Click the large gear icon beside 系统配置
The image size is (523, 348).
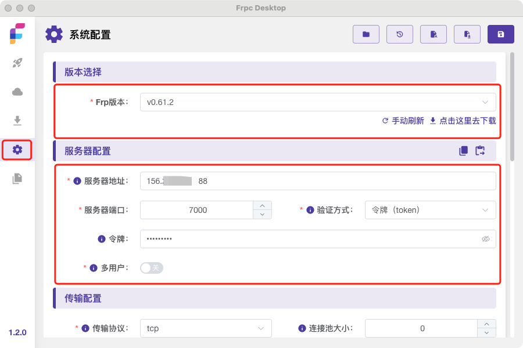(54, 34)
